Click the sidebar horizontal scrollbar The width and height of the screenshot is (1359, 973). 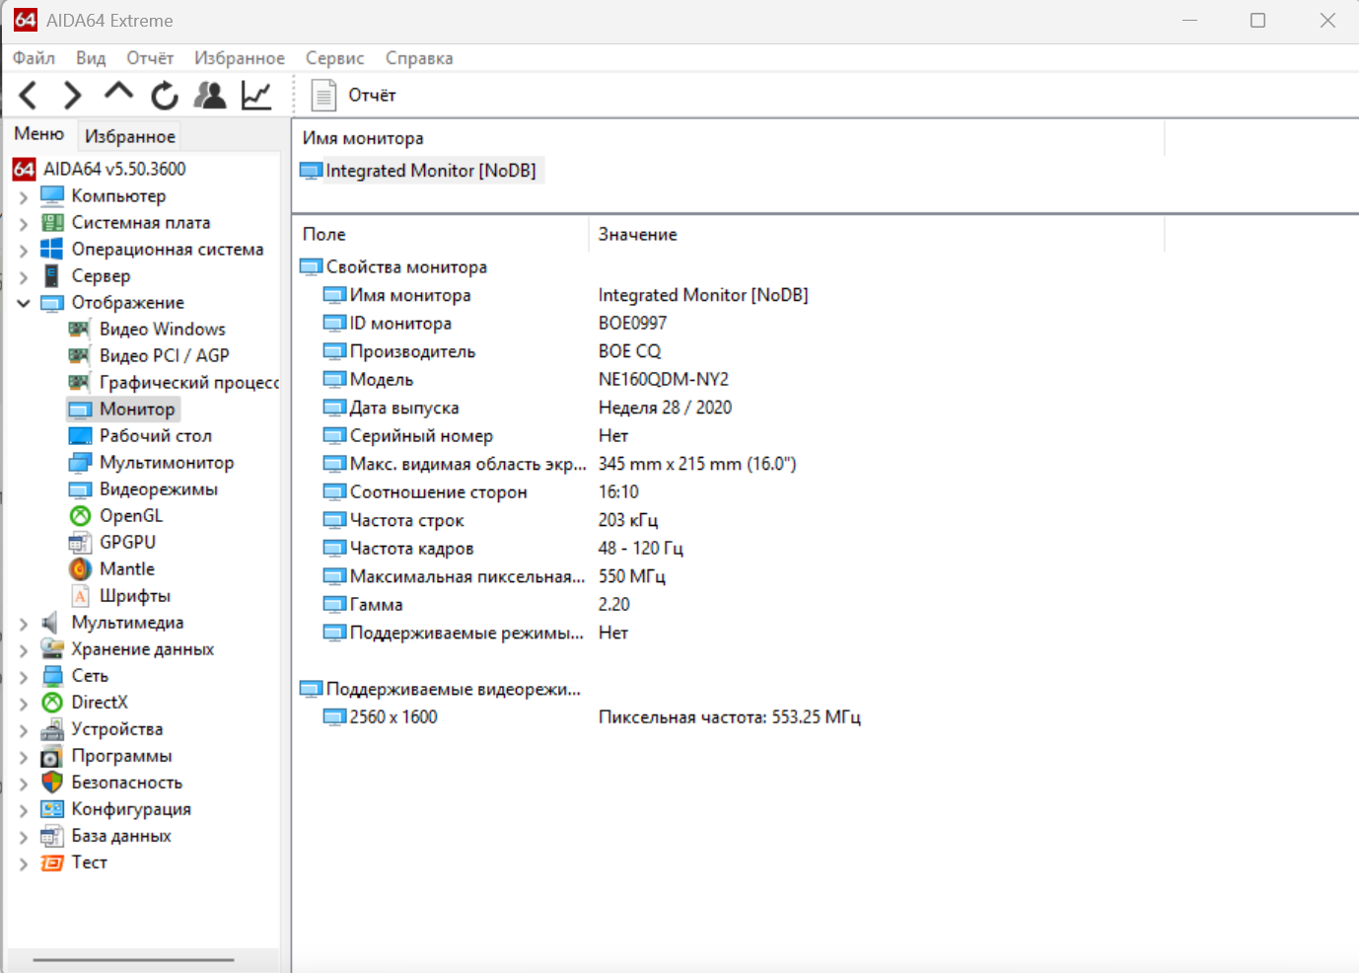click(x=133, y=959)
